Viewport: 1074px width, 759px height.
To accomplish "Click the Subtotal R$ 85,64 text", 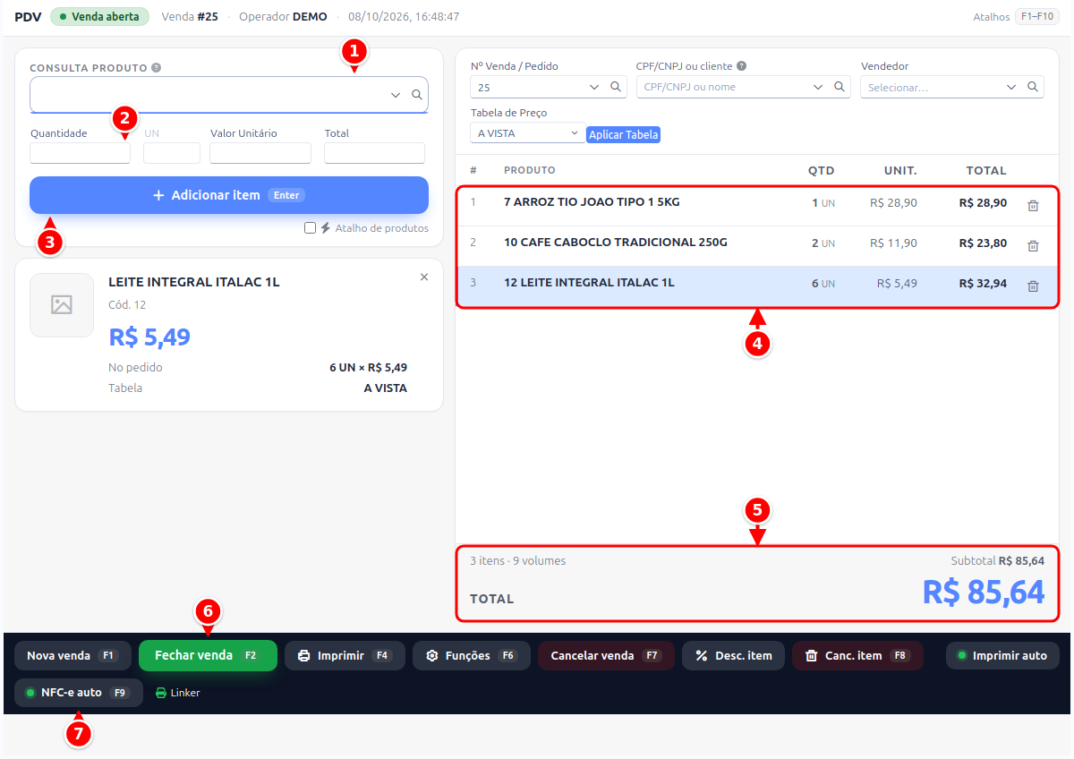I will tap(997, 560).
